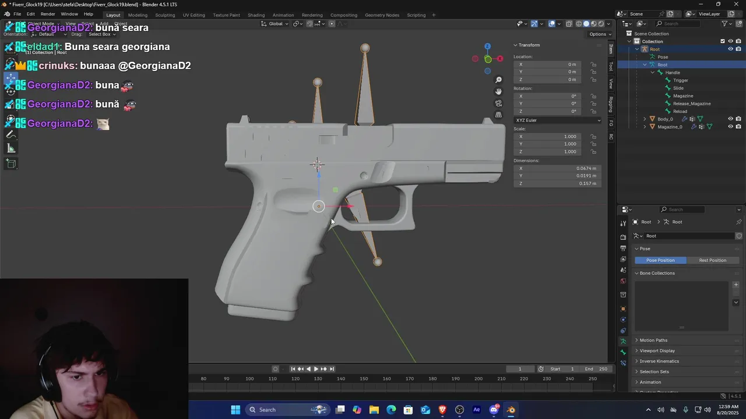746x419 pixels.
Task: Click the pin icon in properties header
Action: tap(739, 222)
